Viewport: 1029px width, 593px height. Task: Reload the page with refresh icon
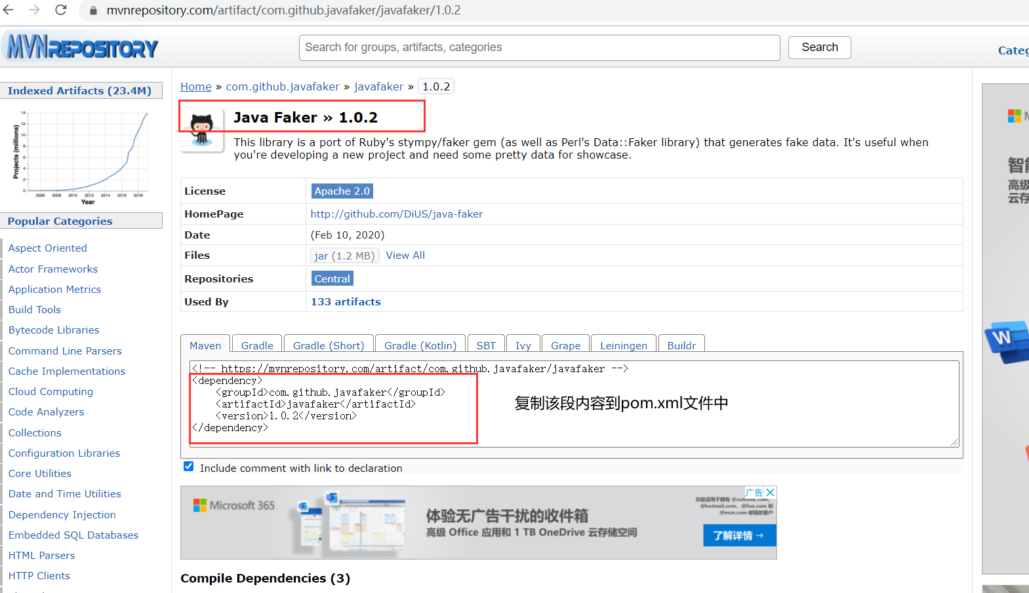(60, 10)
